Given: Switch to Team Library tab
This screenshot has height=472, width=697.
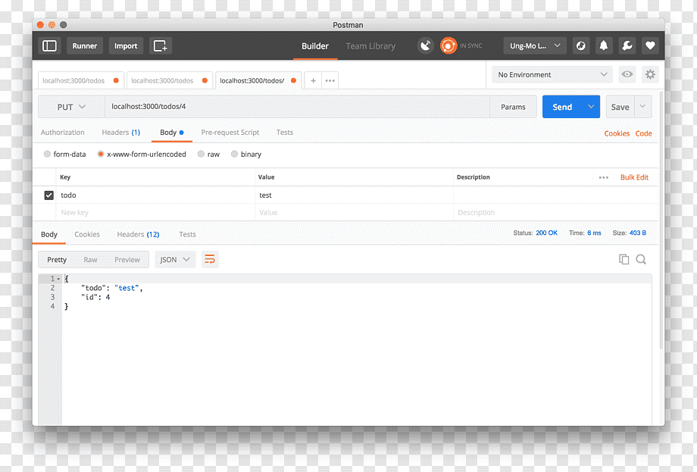Looking at the screenshot, I should click(x=370, y=46).
